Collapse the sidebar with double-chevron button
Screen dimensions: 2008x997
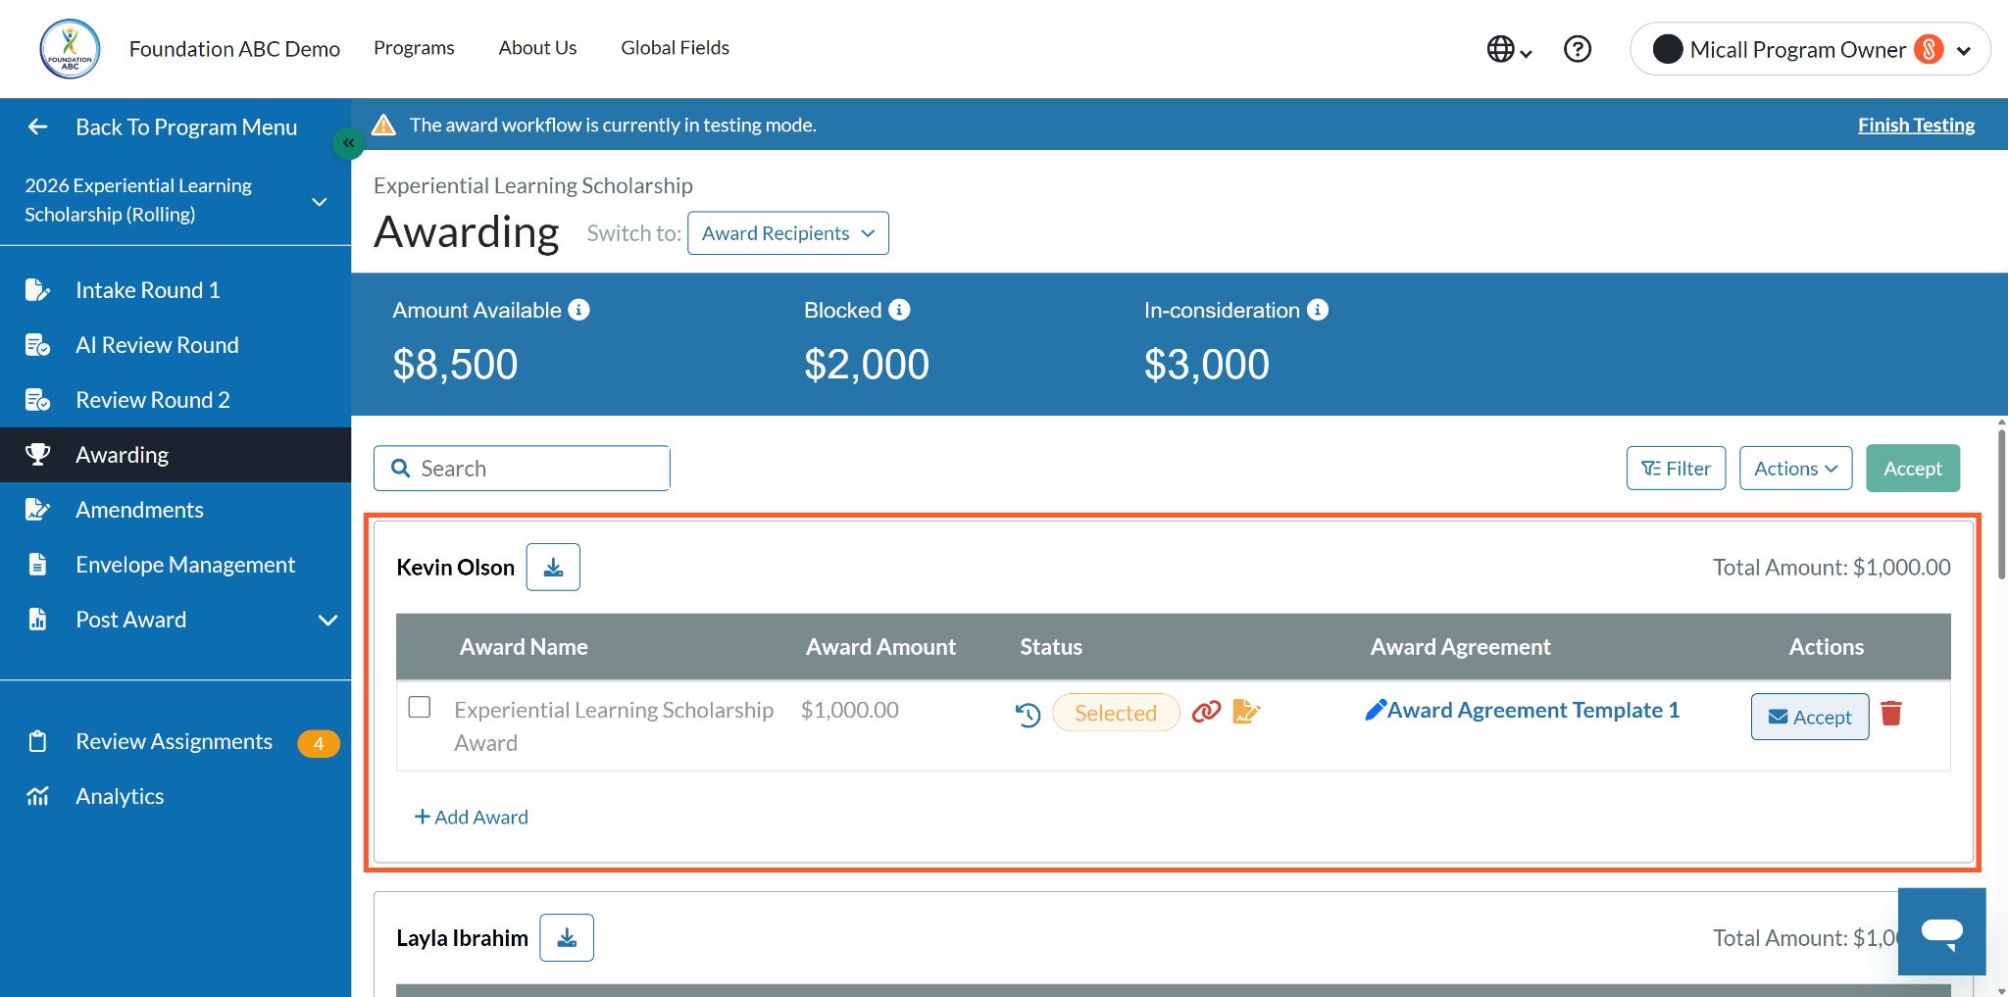tap(348, 143)
